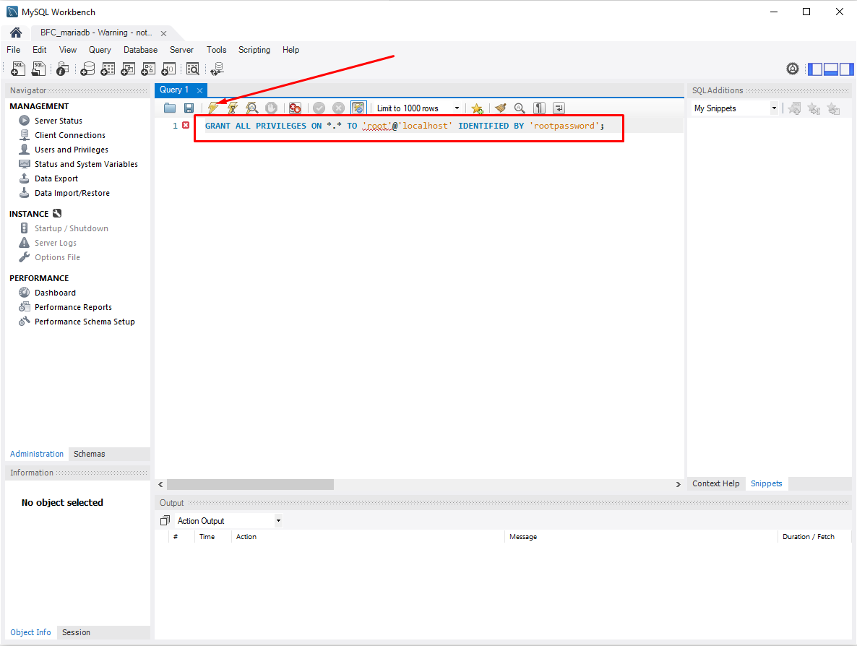The width and height of the screenshot is (857, 646).
Task: Beautify the query with the broom icon
Action: [500, 108]
